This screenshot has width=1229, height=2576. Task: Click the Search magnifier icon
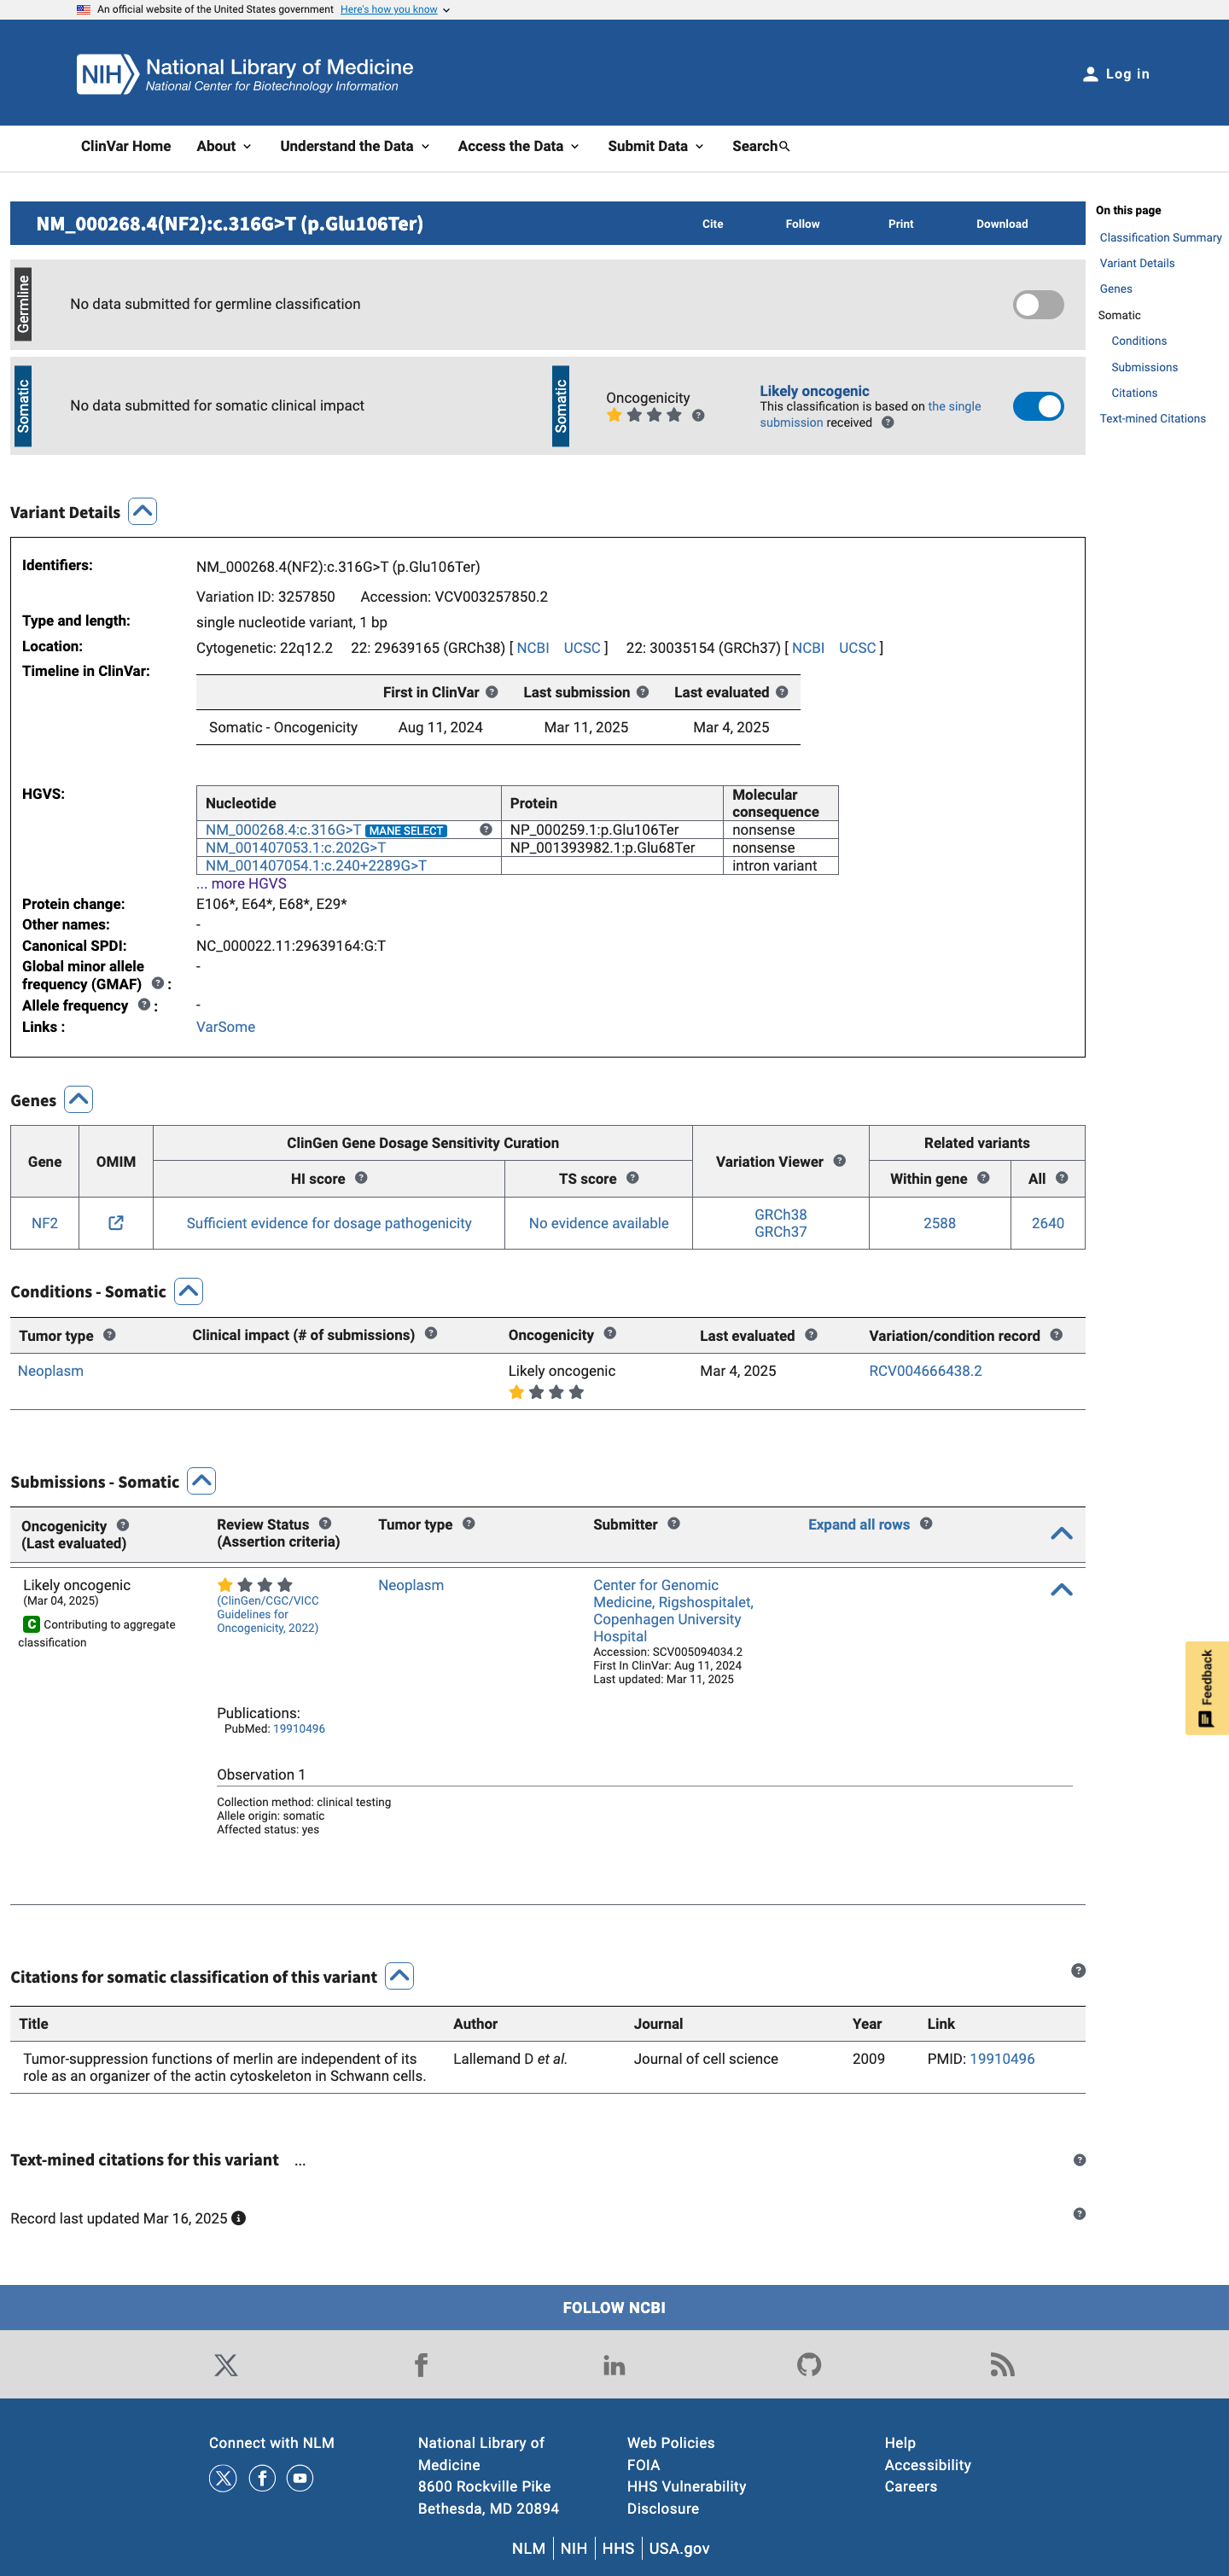pos(784,147)
